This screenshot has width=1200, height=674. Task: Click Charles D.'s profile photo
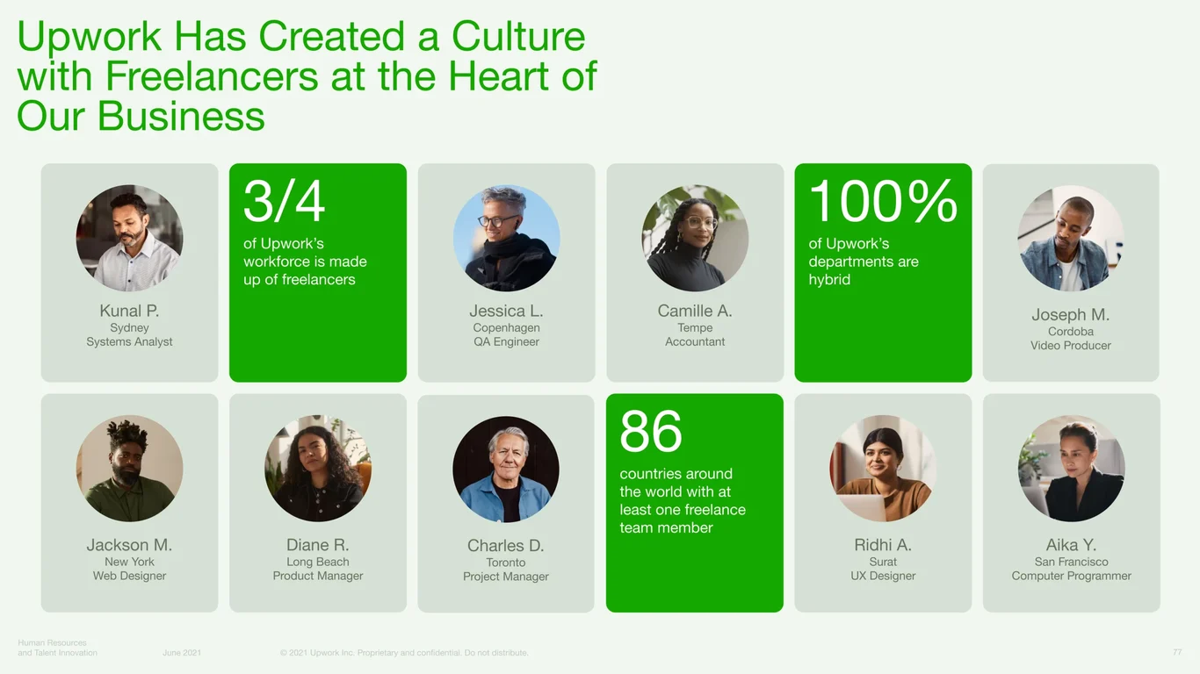point(506,470)
